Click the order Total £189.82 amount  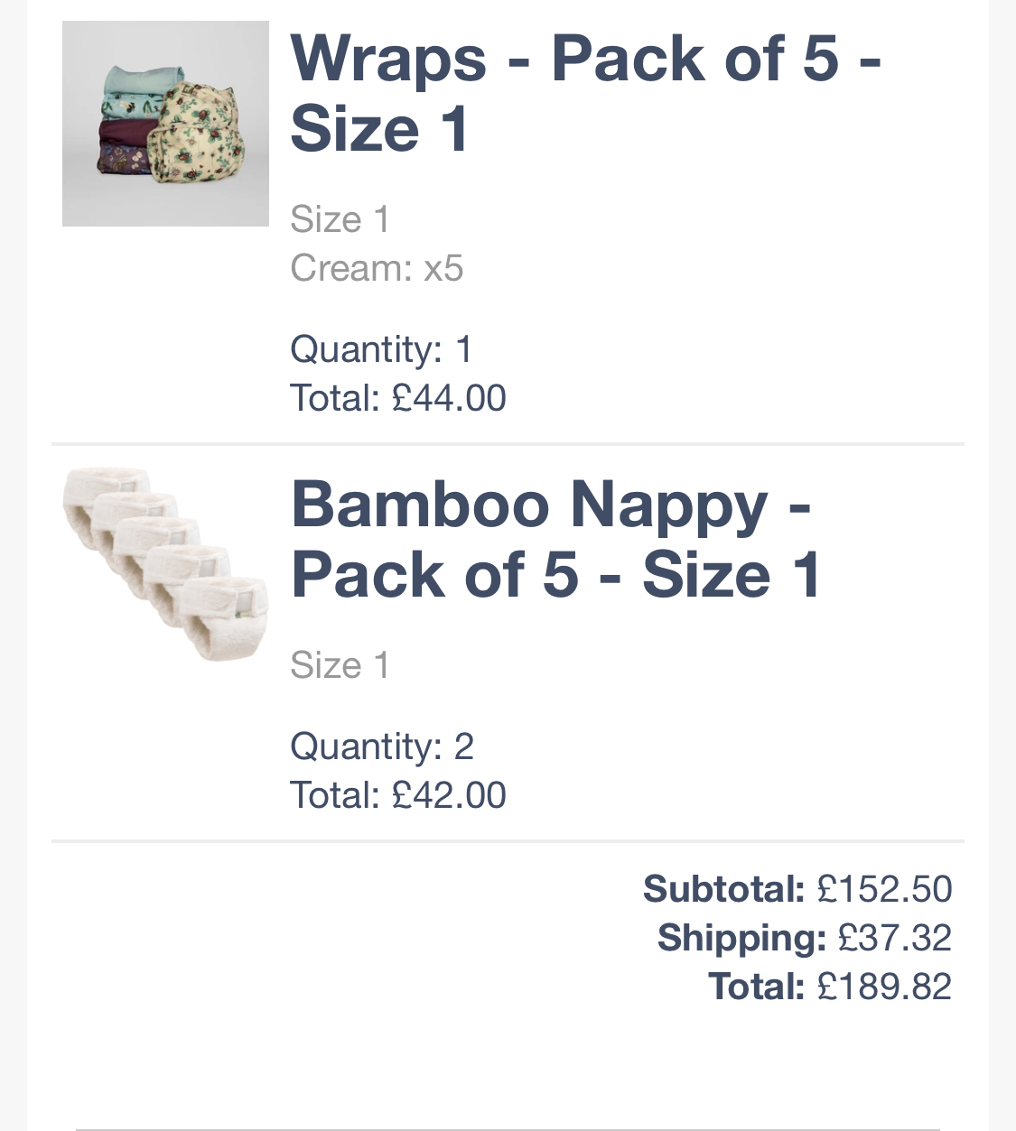pyautogui.click(x=884, y=987)
